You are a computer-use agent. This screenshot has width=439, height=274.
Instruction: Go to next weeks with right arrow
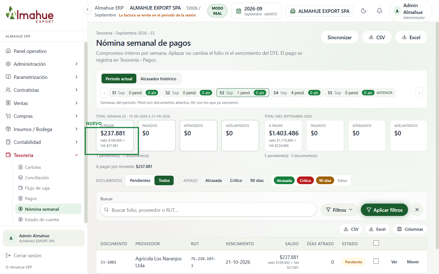pyautogui.click(x=419, y=93)
